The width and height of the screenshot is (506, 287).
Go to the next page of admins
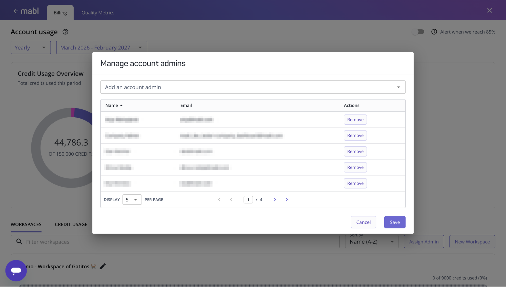pos(275,199)
